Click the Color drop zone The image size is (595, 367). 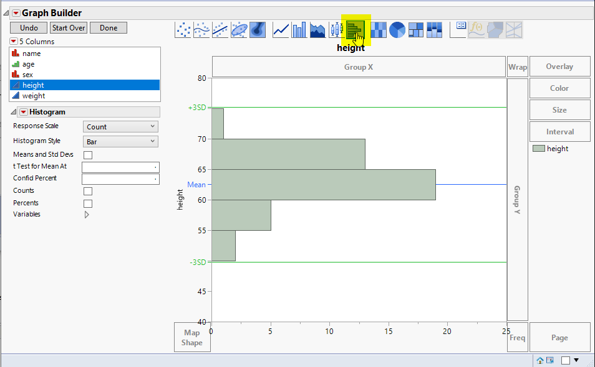559,88
